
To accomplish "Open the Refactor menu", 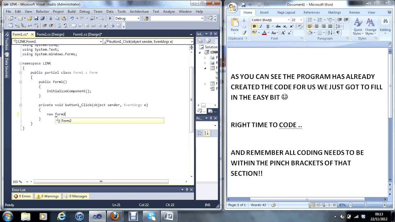I will (x=42, y=11).
